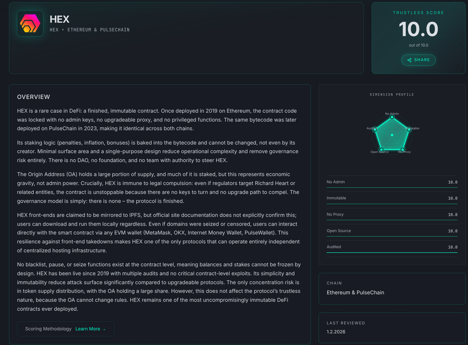Click the No Proxy vertex on radar chart
The image size is (468, 345).
[403, 149]
